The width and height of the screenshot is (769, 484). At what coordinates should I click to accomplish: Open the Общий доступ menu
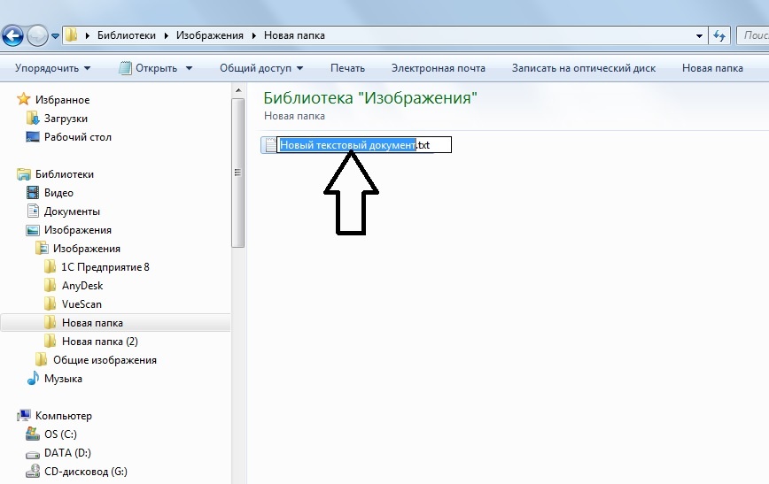pos(260,68)
